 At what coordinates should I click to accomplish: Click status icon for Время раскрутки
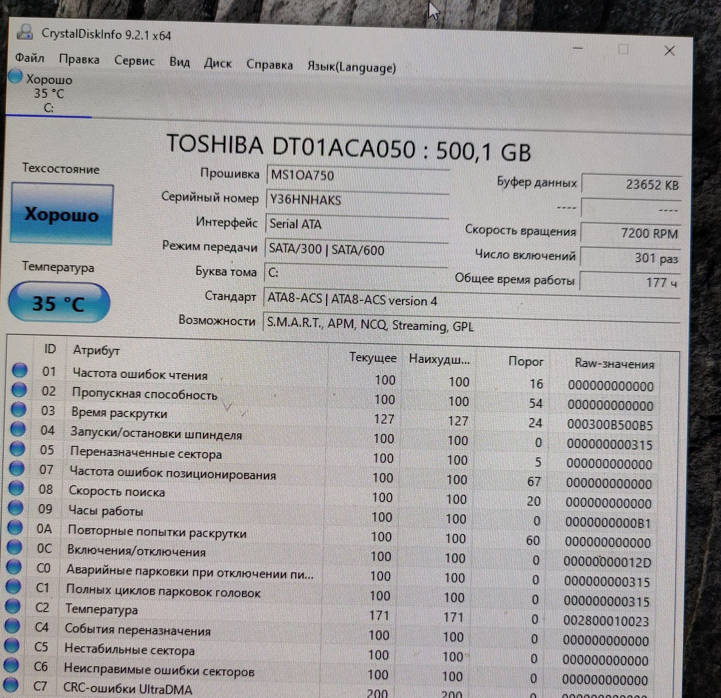[19, 409]
